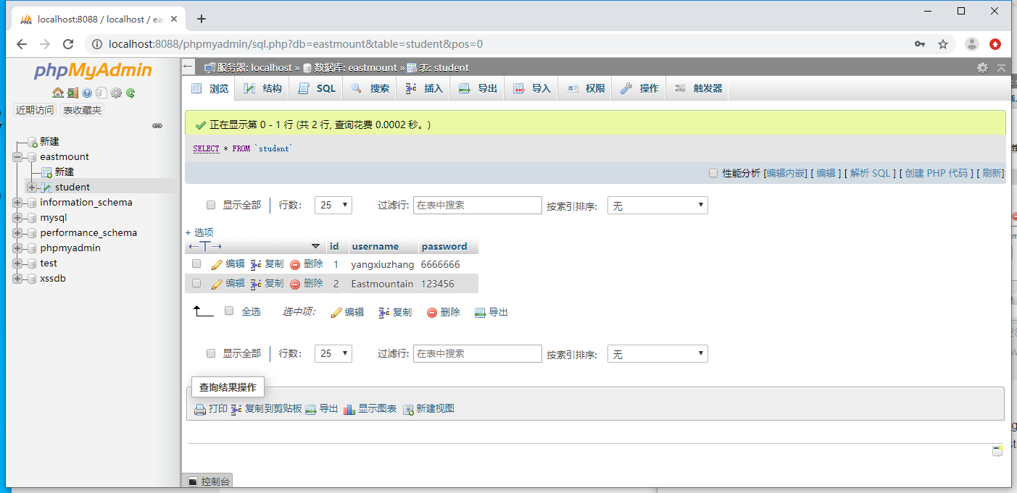Click the 复制 copy icon for row id 2
The height and width of the screenshot is (493, 1017).
[254, 283]
